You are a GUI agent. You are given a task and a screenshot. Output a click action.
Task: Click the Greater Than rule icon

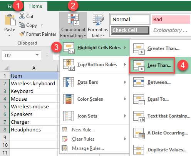tap(139, 49)
